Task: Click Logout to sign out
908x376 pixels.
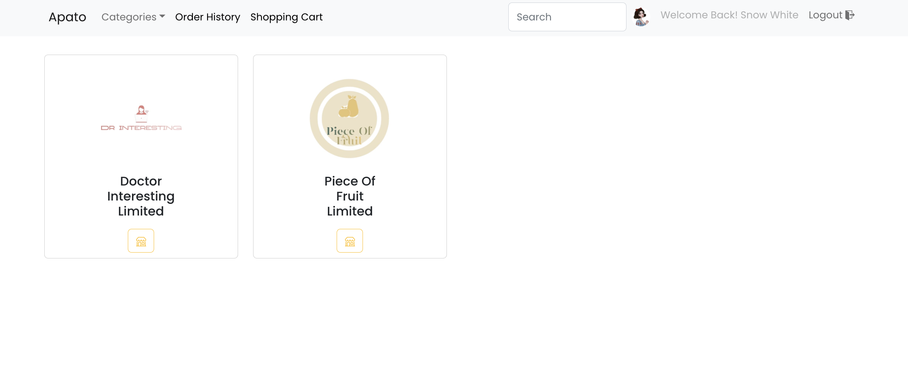Action: (825, 15)
